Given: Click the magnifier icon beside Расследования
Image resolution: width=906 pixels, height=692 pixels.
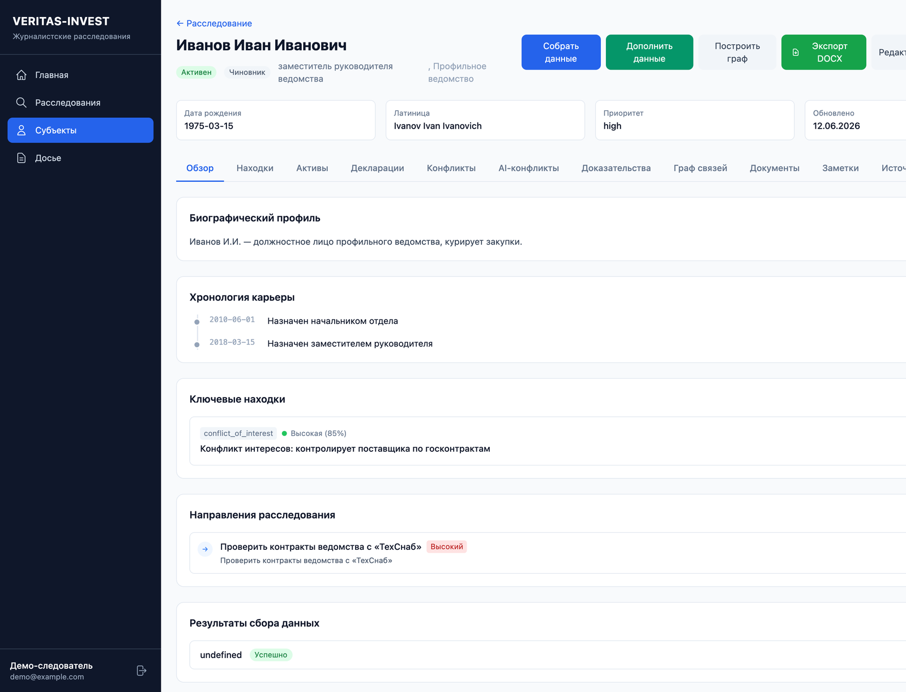Looking at the screenshot, I should tap(22, 102).
